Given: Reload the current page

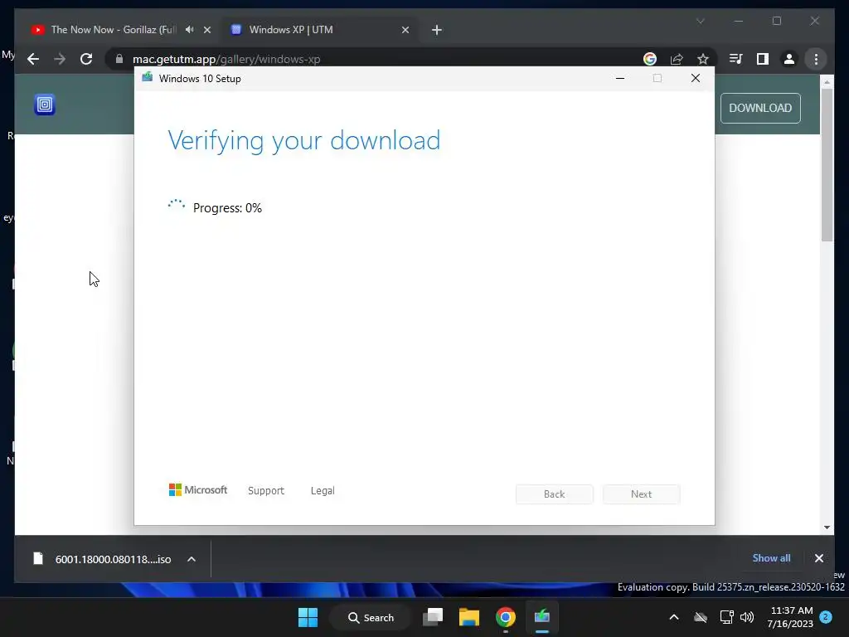Looking at the screenshot, I should tap(86, 59).
